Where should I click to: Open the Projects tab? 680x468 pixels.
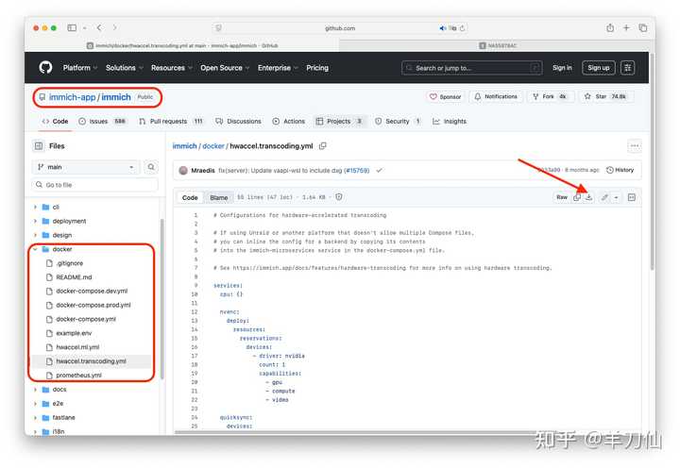(340, 122)
